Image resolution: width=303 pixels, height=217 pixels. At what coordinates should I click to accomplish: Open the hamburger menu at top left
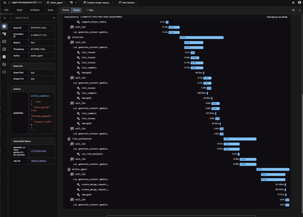5,3
